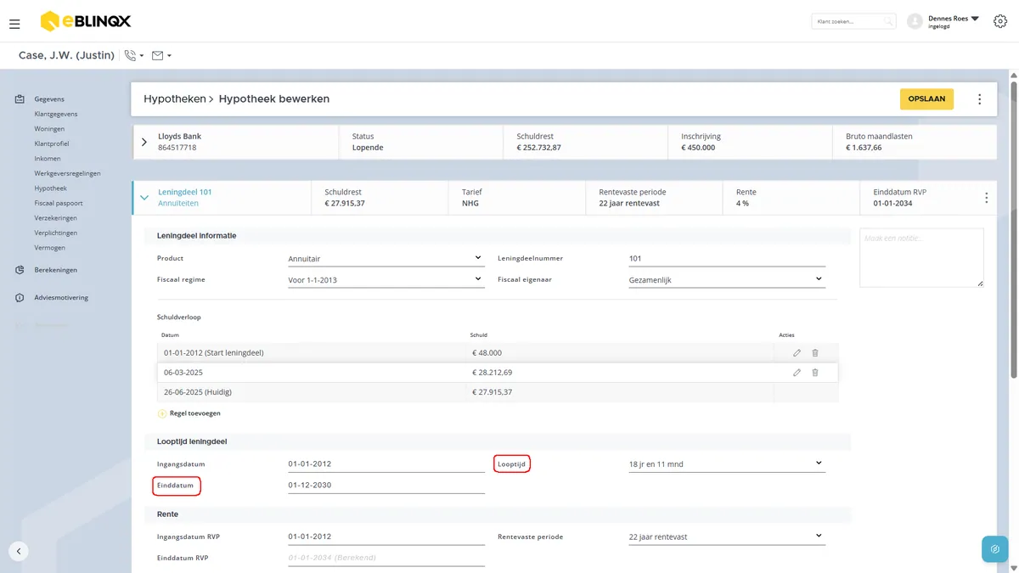Click the Hypotheken breadcrumb link

click(x=175, y=99)
